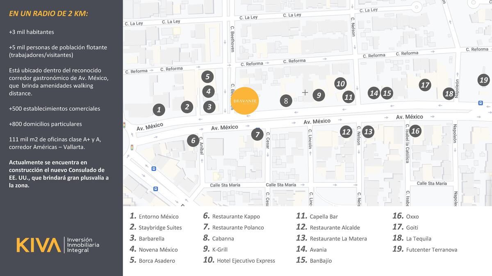Select legend entry "Restaurante La Matera"
Viewport: 492px width, 276px height.
click(332, 238)
